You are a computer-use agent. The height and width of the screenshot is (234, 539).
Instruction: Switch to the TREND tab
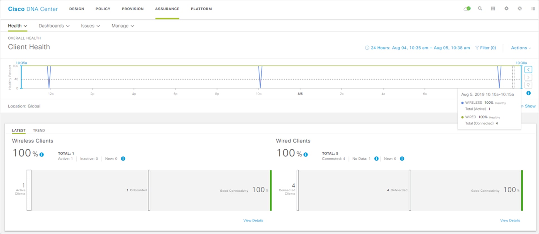pyautogui.click(x=39, y=130)
